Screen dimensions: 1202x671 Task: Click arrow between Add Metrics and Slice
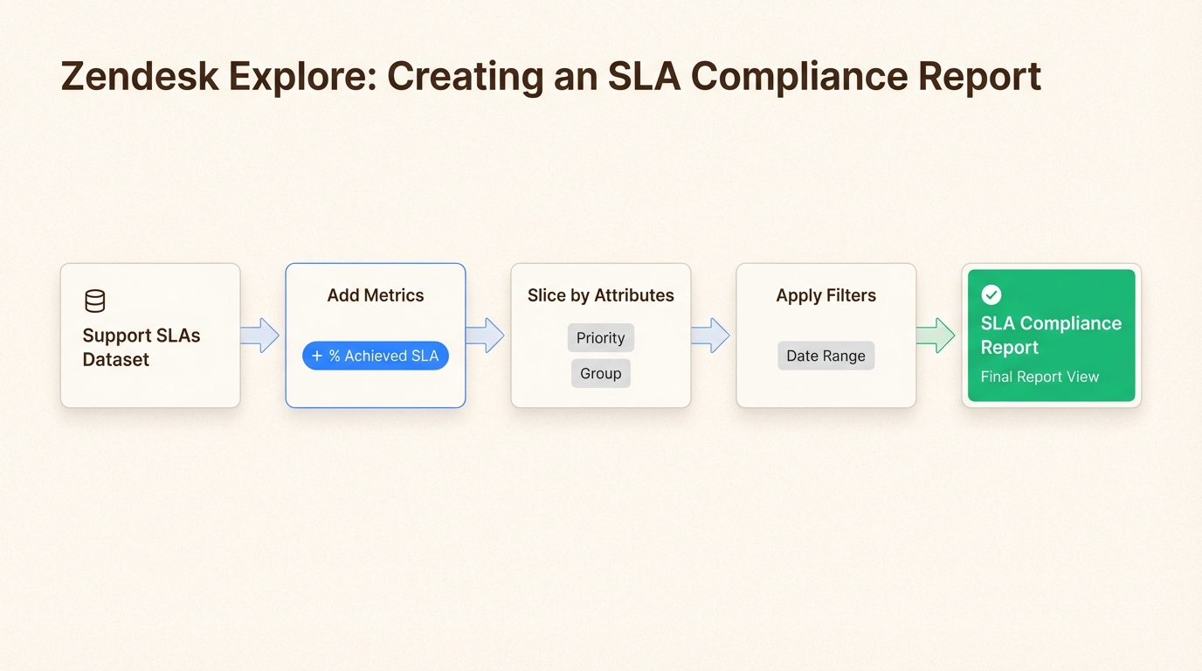(x=485, y=335)
